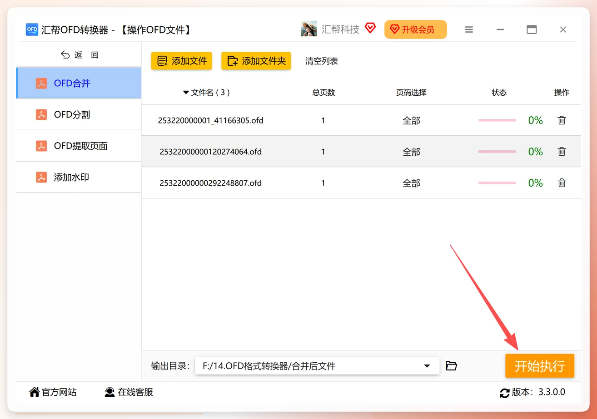Start merging with 开始执行 button
This screenshot has width=597, height=419.
point(540,366)
